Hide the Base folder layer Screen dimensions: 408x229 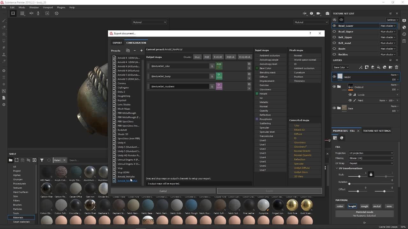(x=334, y=108)
